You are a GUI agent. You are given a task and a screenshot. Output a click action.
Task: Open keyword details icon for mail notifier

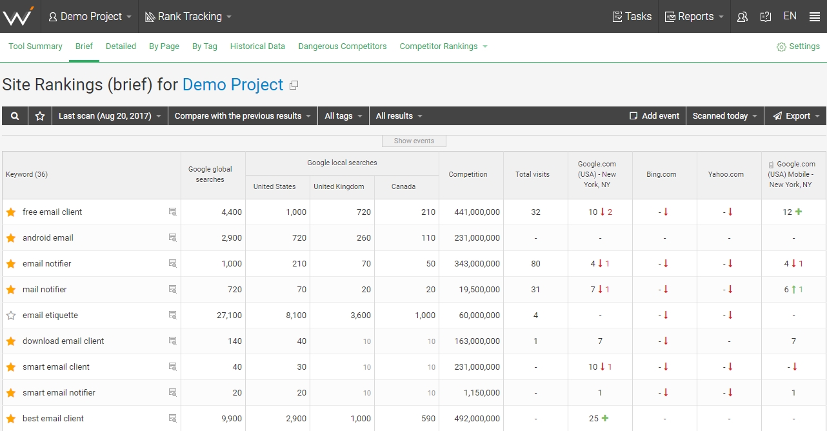[172, 289]
